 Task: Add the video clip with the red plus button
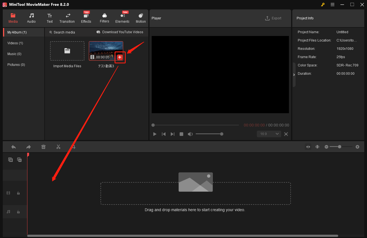[x=120, y=57]
